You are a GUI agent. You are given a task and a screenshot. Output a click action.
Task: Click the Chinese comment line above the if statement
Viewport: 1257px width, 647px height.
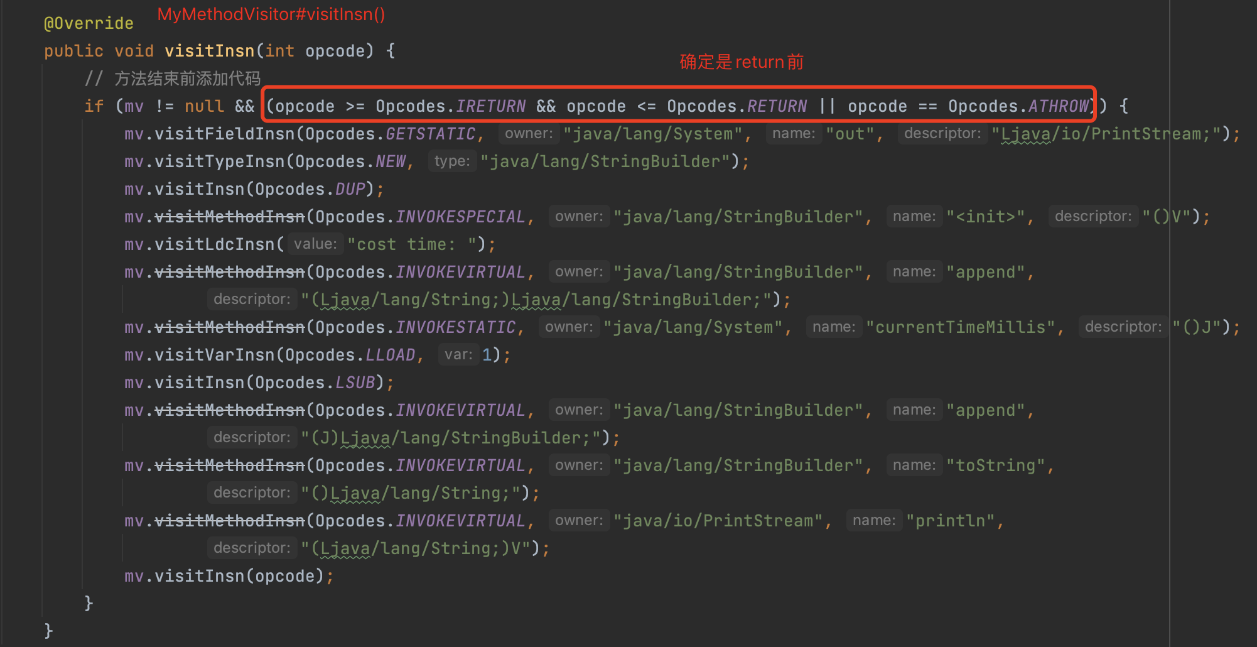[173, 79]
